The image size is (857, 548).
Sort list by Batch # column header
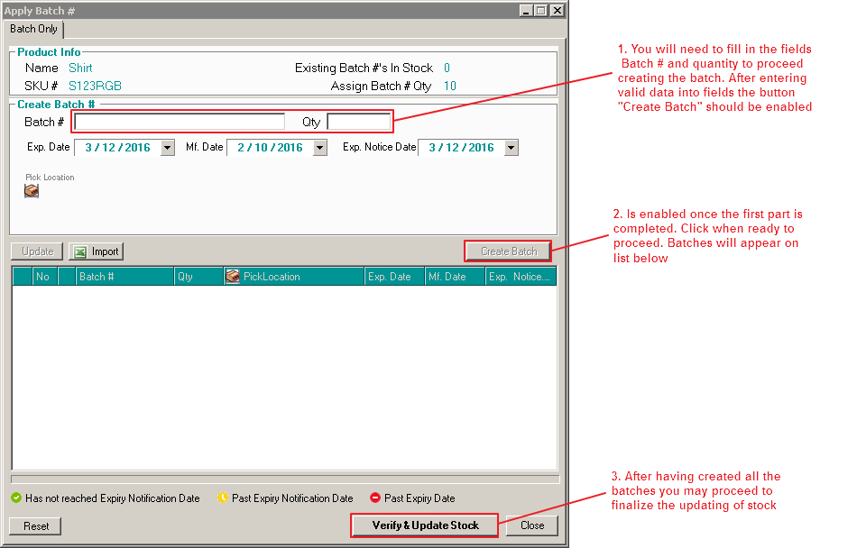pos(124,277)
